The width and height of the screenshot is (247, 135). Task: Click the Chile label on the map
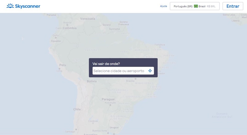(77, 109)
